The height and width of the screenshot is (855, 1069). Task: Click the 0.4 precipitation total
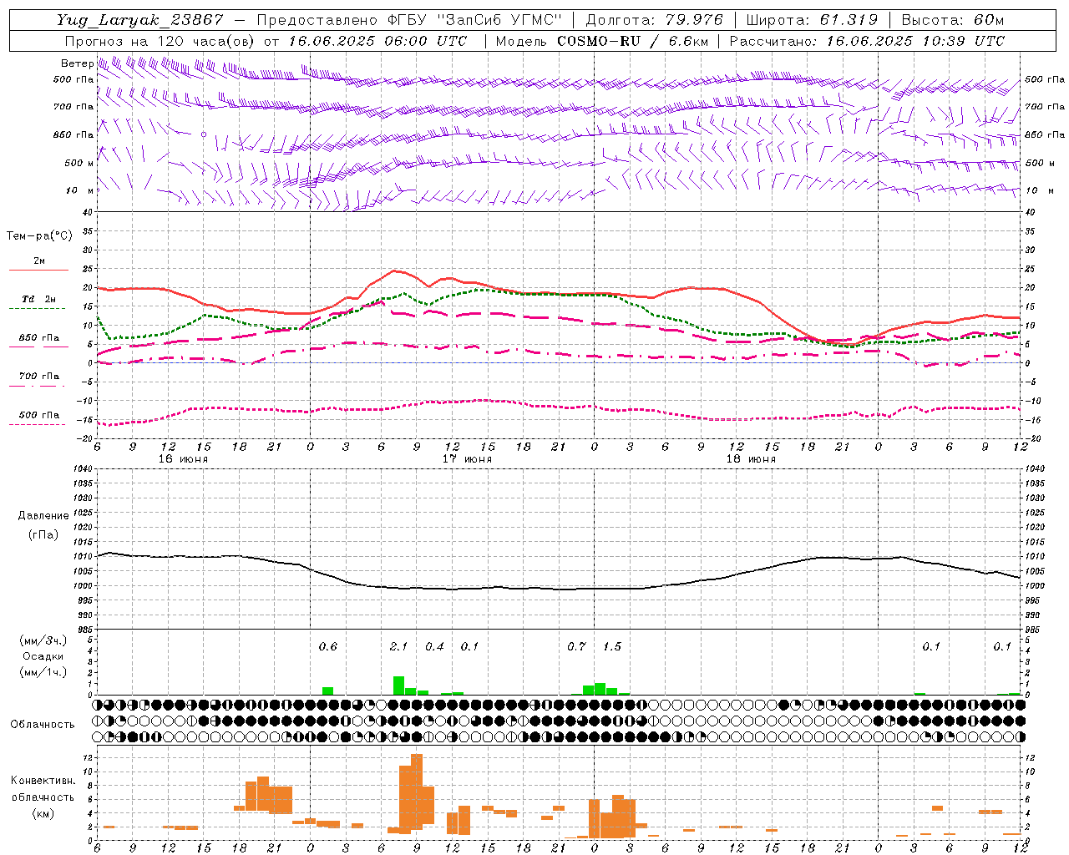click(x=435, y=647)
